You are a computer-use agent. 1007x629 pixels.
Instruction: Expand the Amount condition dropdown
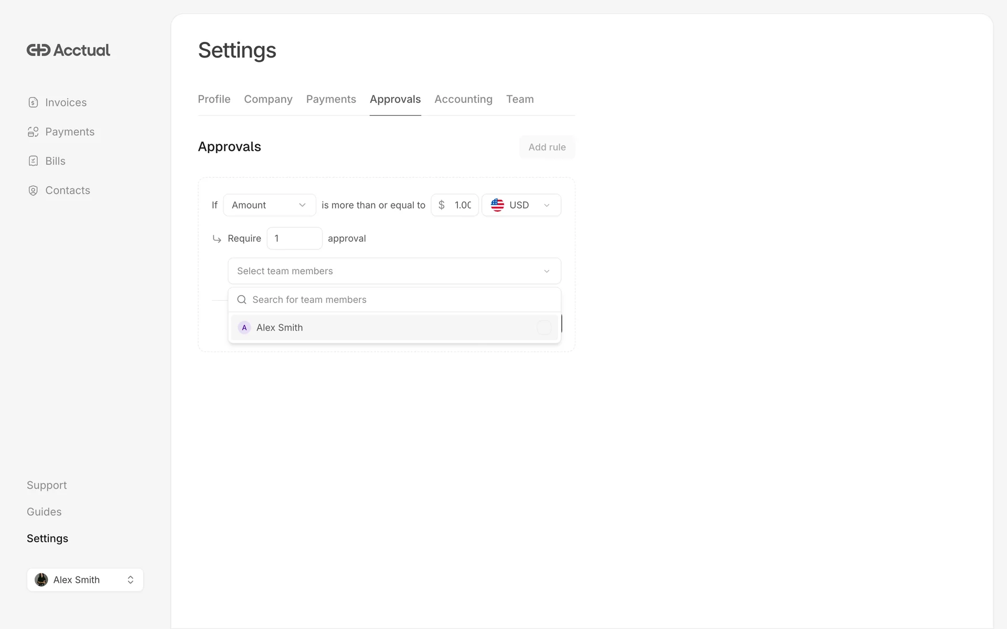click(x=270, y=205)
